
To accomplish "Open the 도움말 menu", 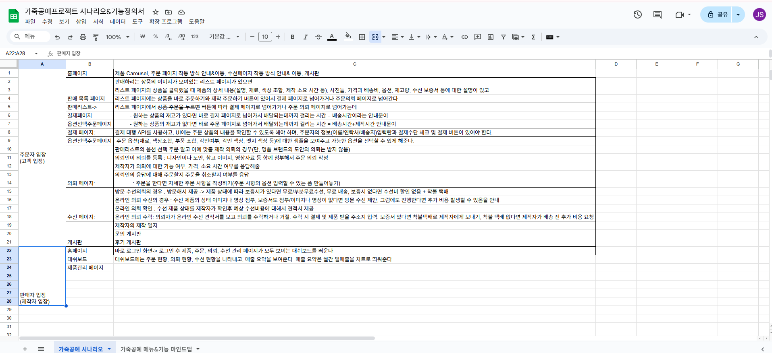I will tap(197, 22).
